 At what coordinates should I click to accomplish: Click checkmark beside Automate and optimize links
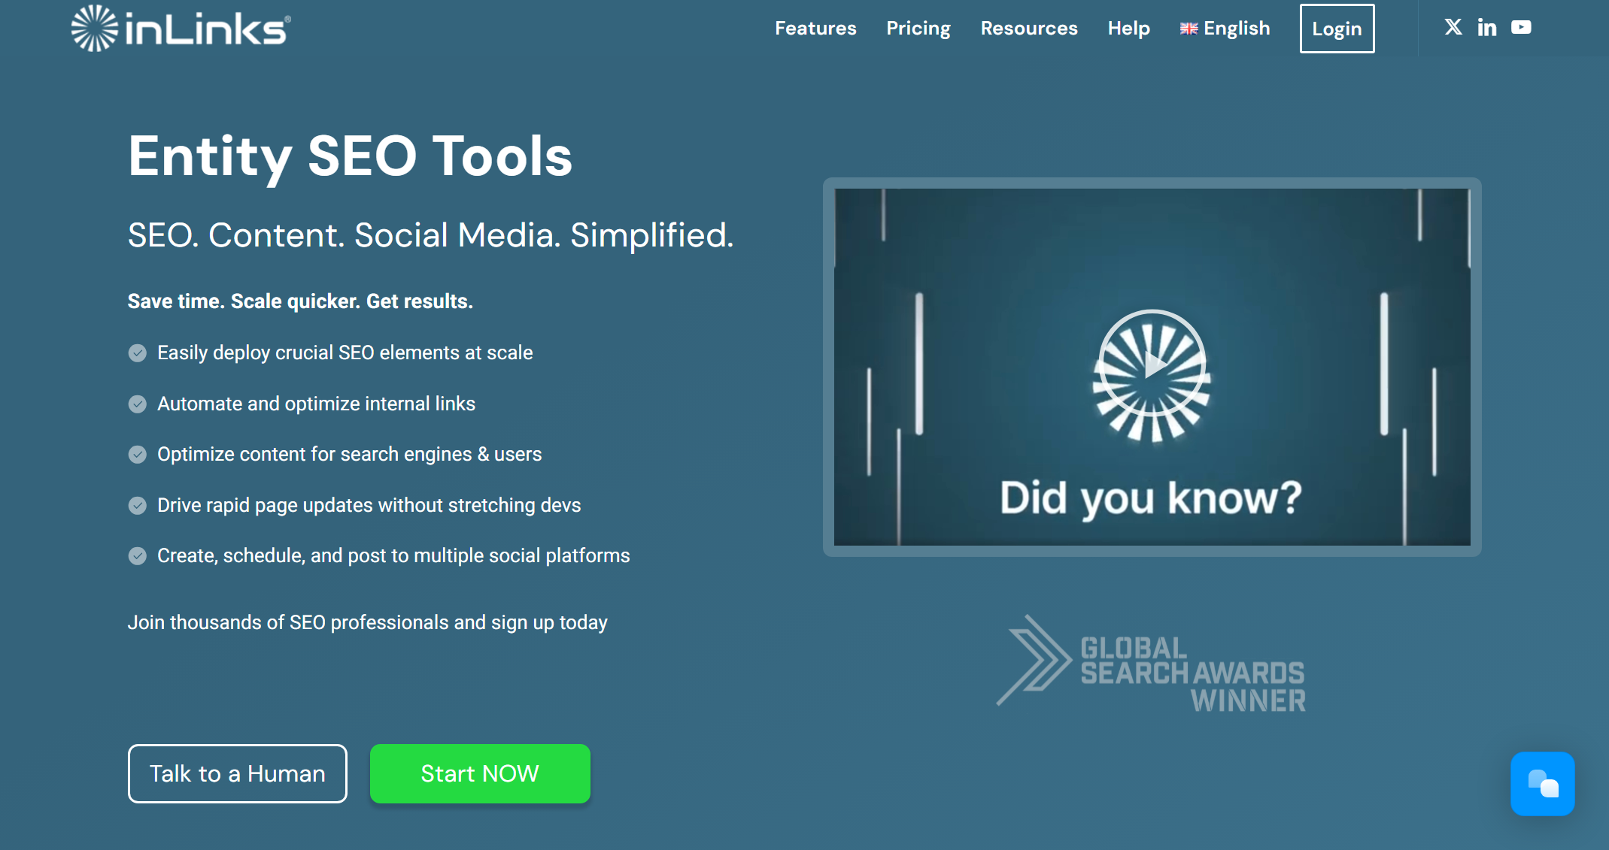[x=137, y=404]
